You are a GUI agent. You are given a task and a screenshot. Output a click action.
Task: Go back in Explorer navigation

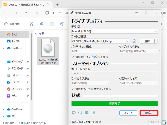tap(6, 13)
